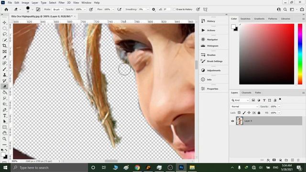Open symmetry paint options butterfly icon
The height and width of the screenshot is (172, 306).
[x=205, y=10]
